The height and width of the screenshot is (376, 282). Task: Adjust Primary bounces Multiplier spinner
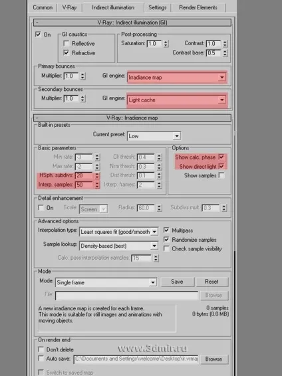pos(82,76)
